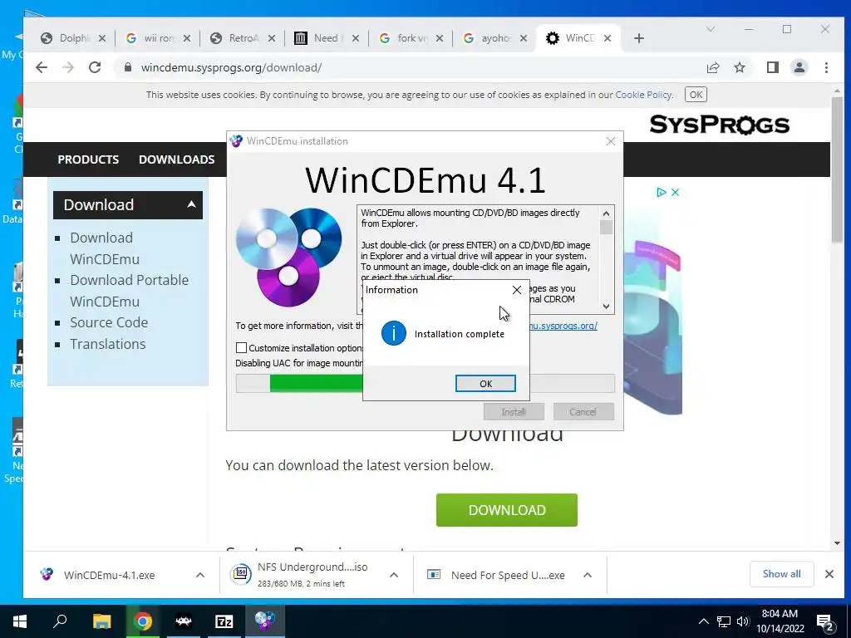Open volume control in system tray

743,621
